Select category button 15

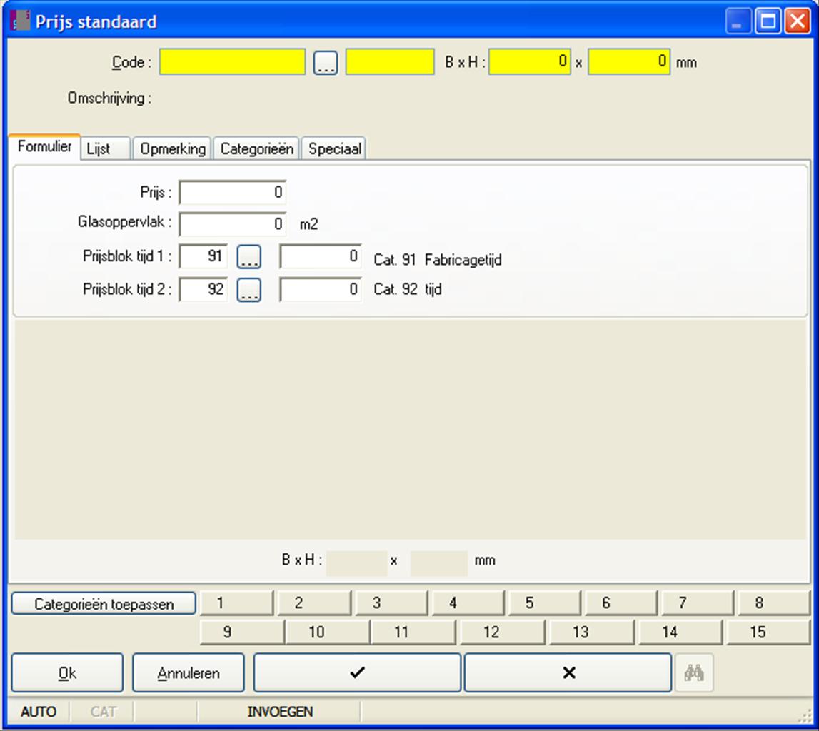[768, 632]
